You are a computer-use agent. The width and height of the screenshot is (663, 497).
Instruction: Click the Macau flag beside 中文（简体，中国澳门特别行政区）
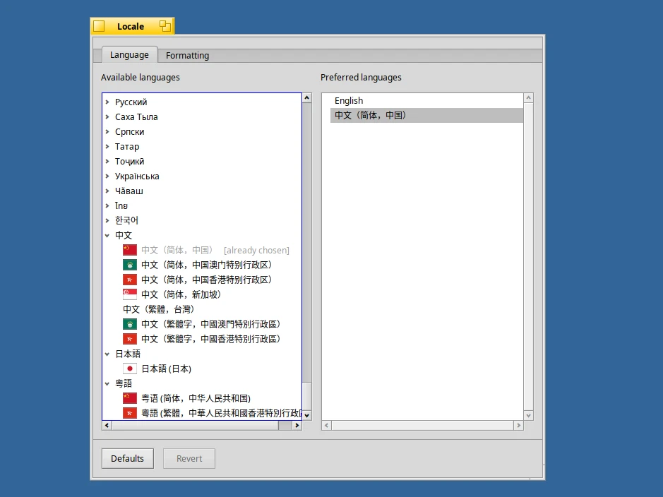(129, 264)
